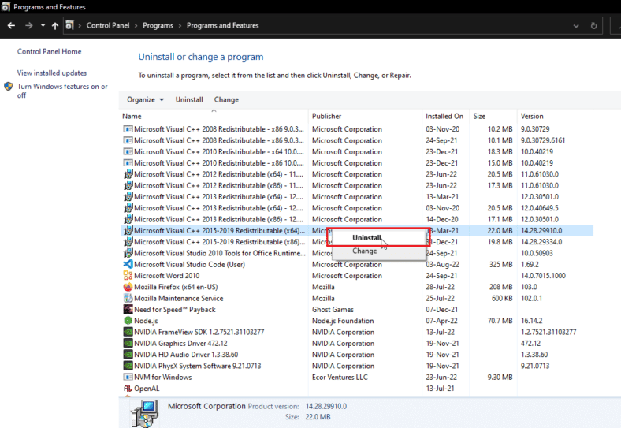Click the Visual Studio Code icon

(x=128, y=264)
